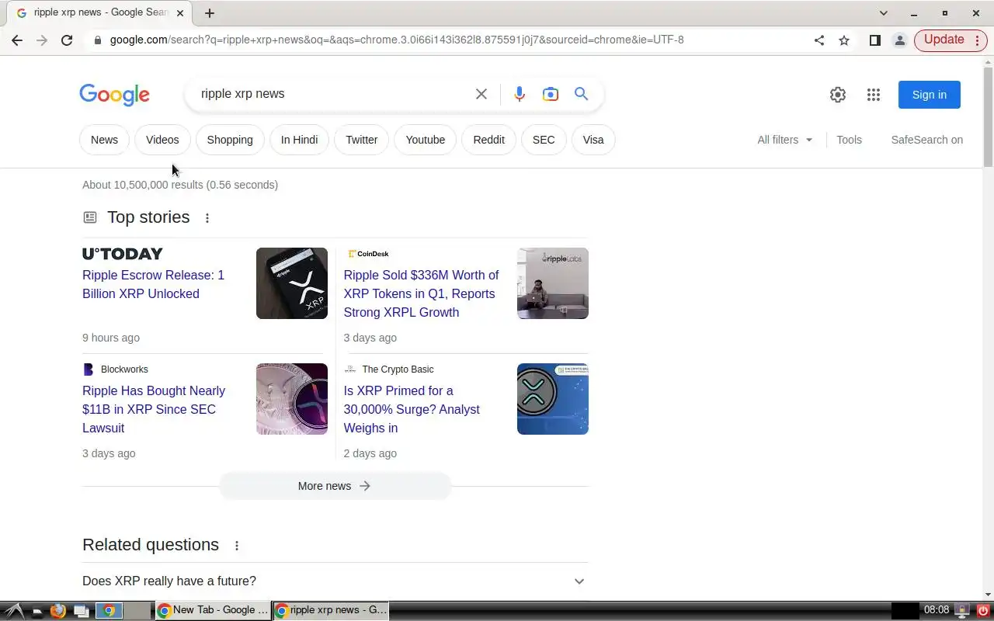Reload the page with refresh icon
This screenshot has height=621, width=994.
67,40
